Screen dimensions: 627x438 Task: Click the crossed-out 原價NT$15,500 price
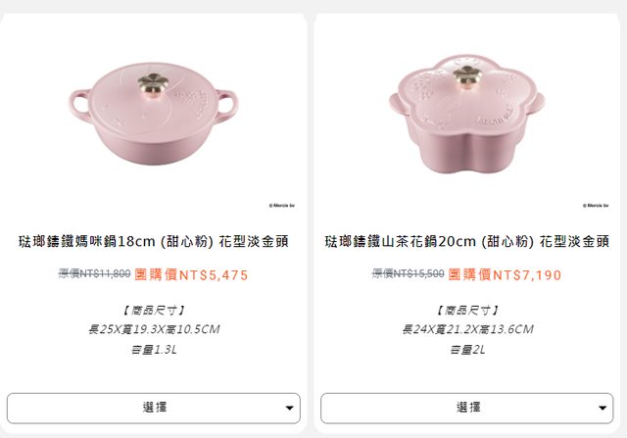coord(409,273)
